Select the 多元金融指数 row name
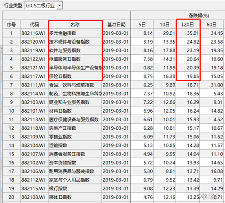This screenshot has height=203, width=225. click(x=63, y=33)
